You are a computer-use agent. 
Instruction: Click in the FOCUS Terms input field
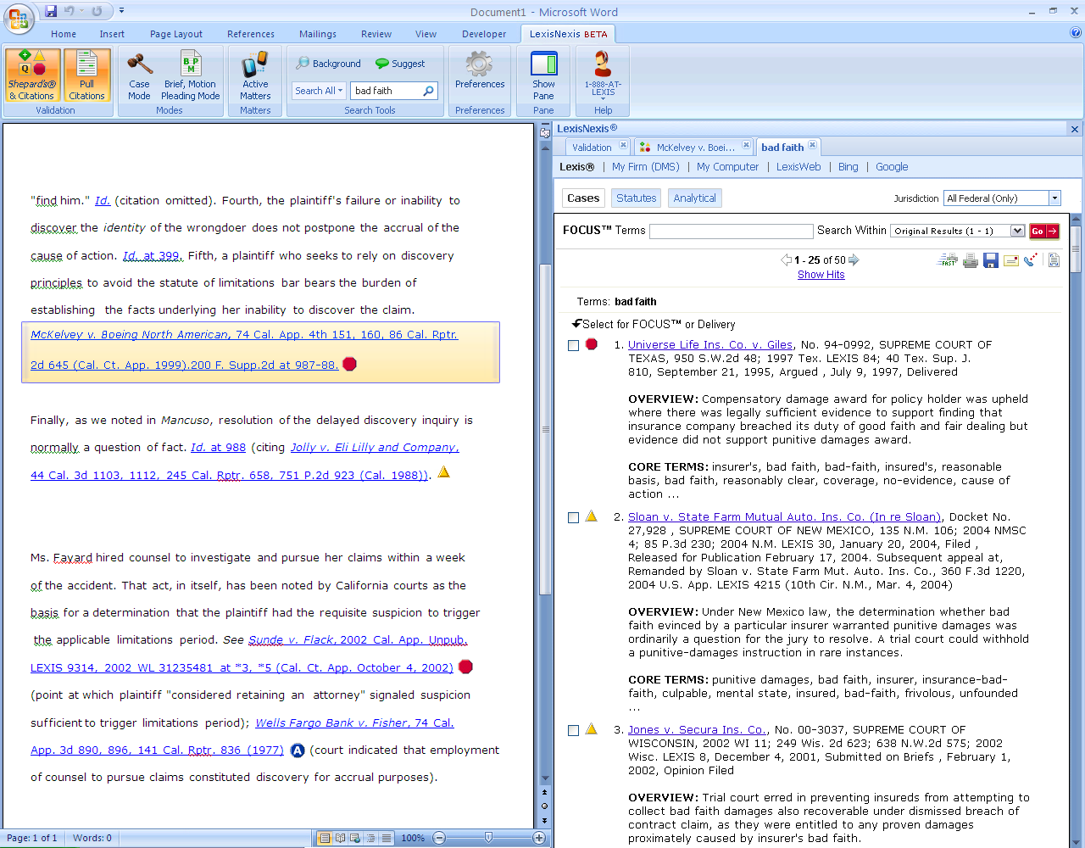pyautogui.click(x=731, y=231)
